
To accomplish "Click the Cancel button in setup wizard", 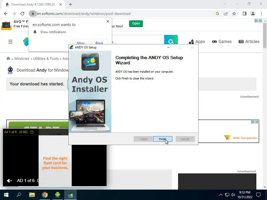I will click(185, 139).
